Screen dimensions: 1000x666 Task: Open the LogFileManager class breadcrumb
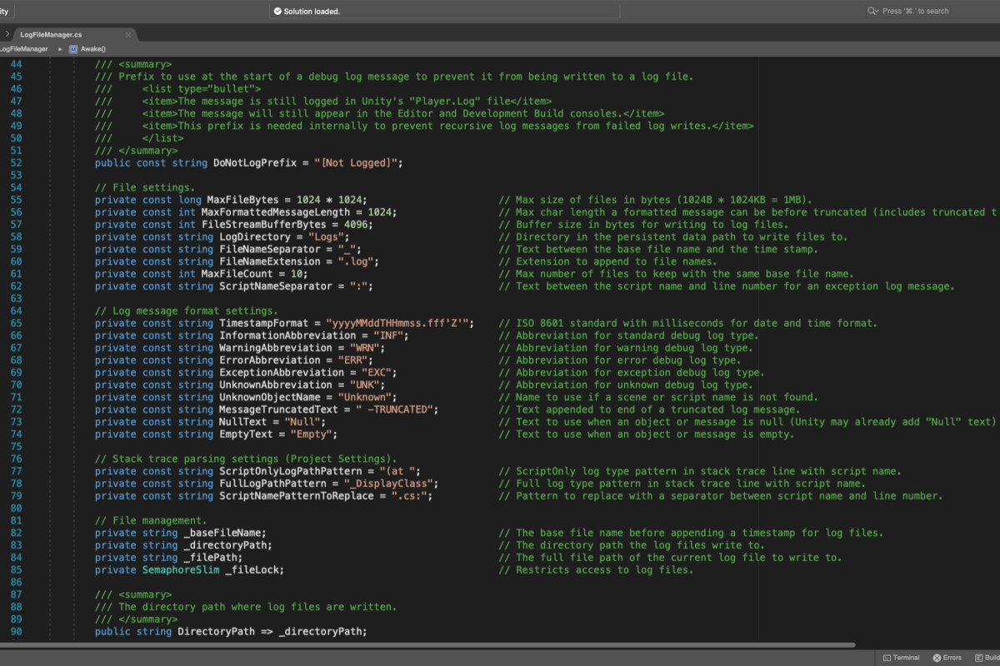click(24, 49)
